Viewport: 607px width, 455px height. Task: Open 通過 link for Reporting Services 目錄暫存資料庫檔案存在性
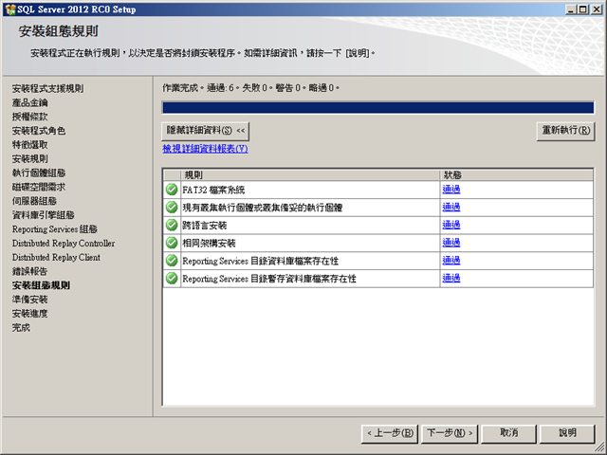[451, 278]
